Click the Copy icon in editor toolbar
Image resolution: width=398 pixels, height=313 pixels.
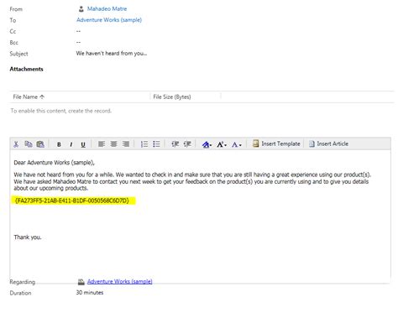(29, 144)
